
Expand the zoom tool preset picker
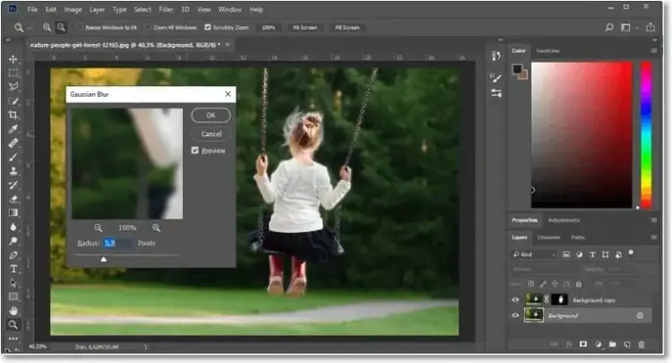pos(30,28)
